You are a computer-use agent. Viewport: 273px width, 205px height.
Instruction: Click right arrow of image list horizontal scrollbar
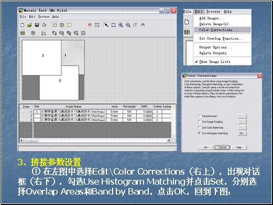tap(169, 140)
